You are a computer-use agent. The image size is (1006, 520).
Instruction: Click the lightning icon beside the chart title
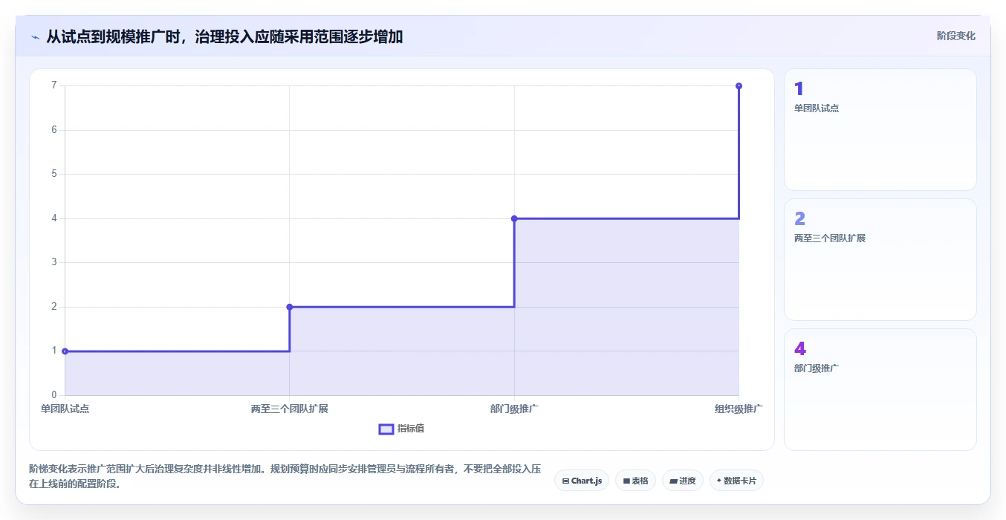tap(35, 37)
